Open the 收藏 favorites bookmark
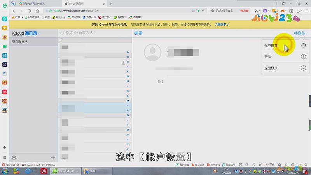Viewport: 311px width, 175px height. [16, 17]
